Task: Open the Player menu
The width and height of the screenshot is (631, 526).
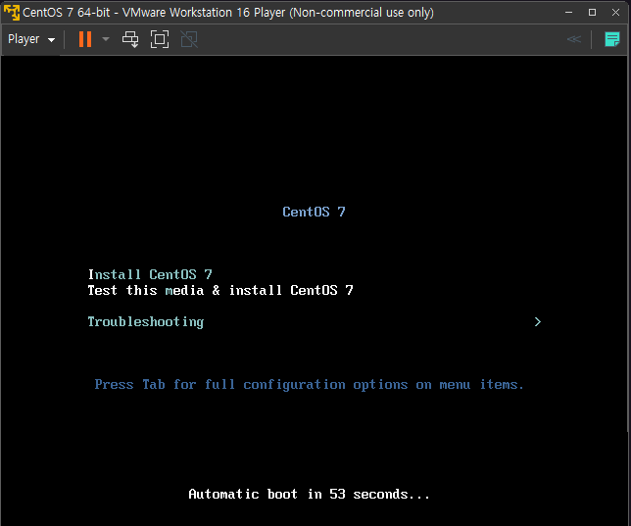Action: click(31, 39)
